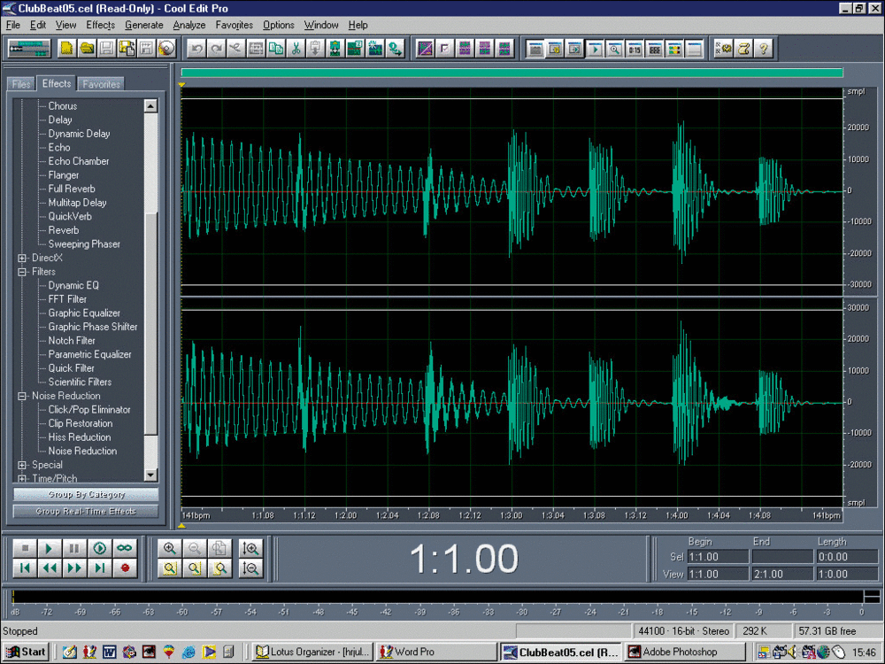Screen dimensions: 885x664
Task: Open the Analyze menu
Action: [189, 25]
